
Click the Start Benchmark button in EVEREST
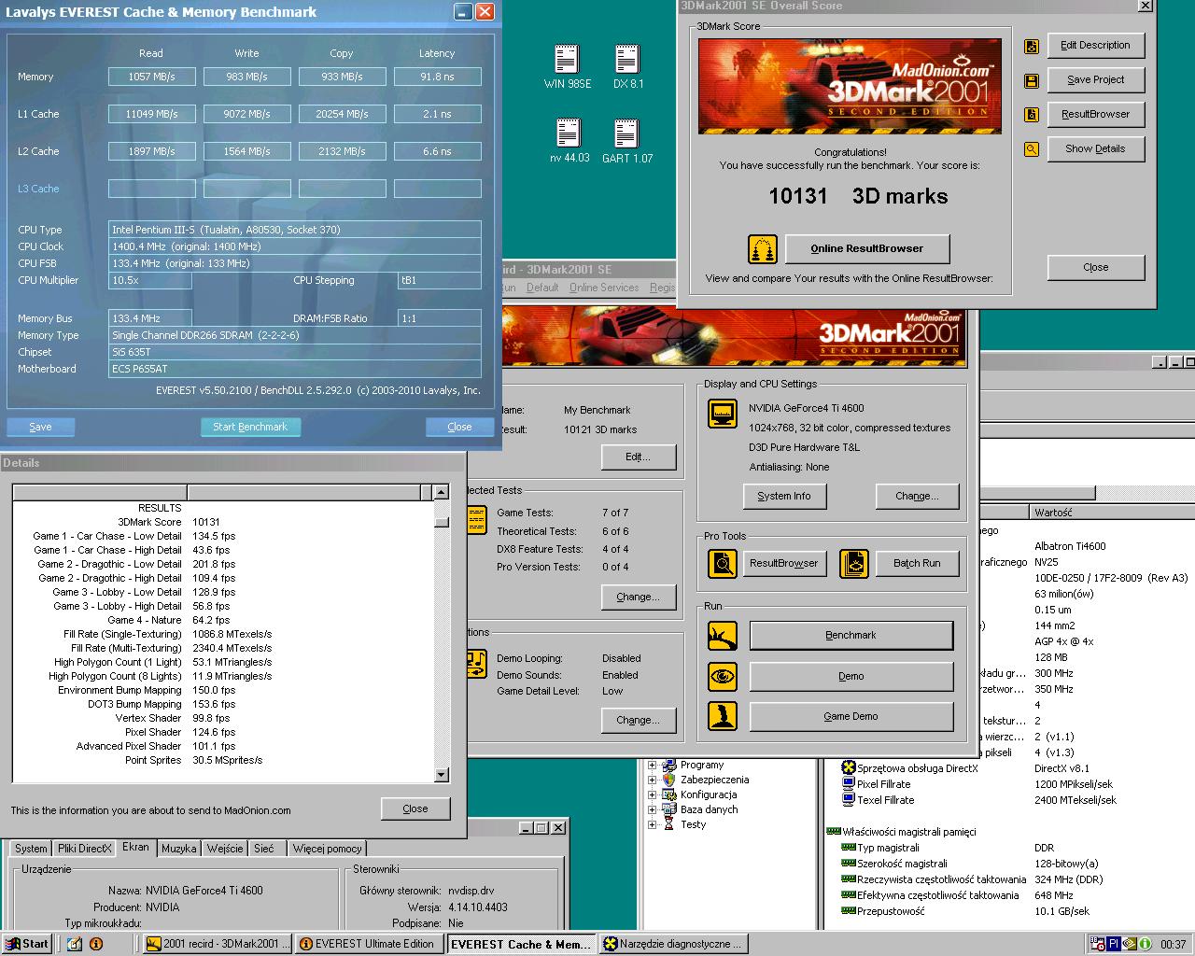[250, 427]
